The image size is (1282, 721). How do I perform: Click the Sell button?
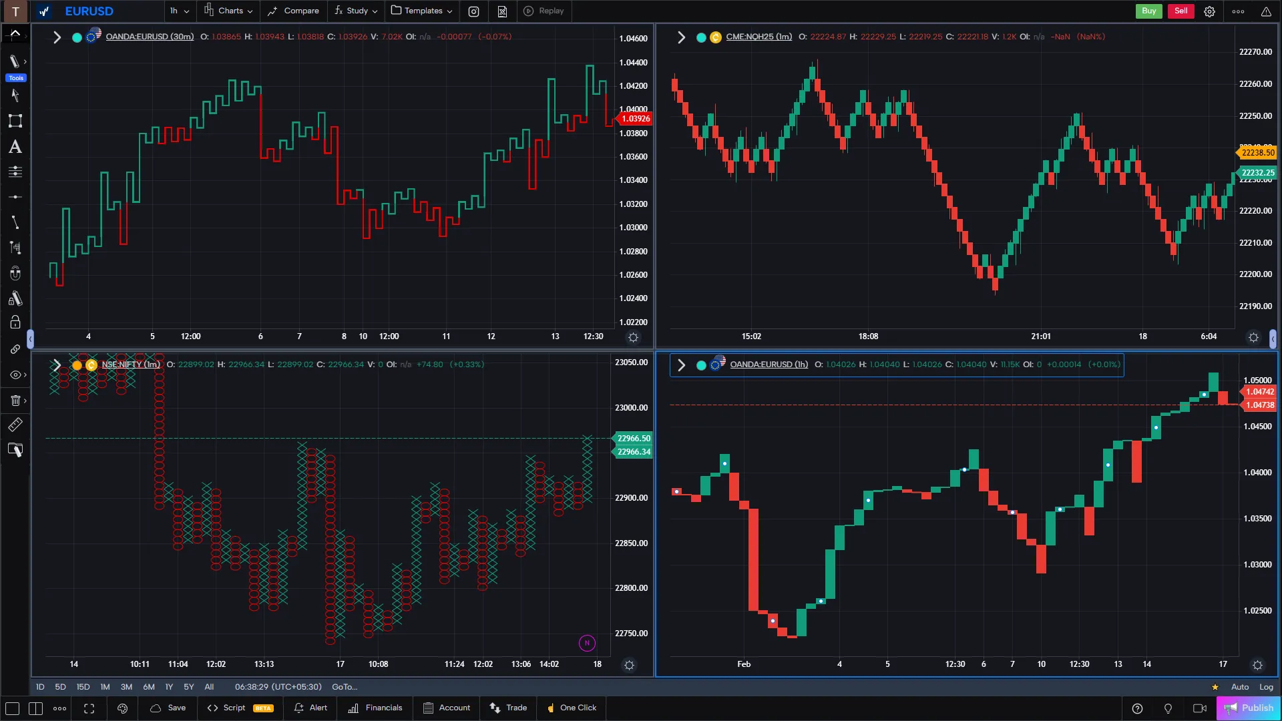[1180, 11]
